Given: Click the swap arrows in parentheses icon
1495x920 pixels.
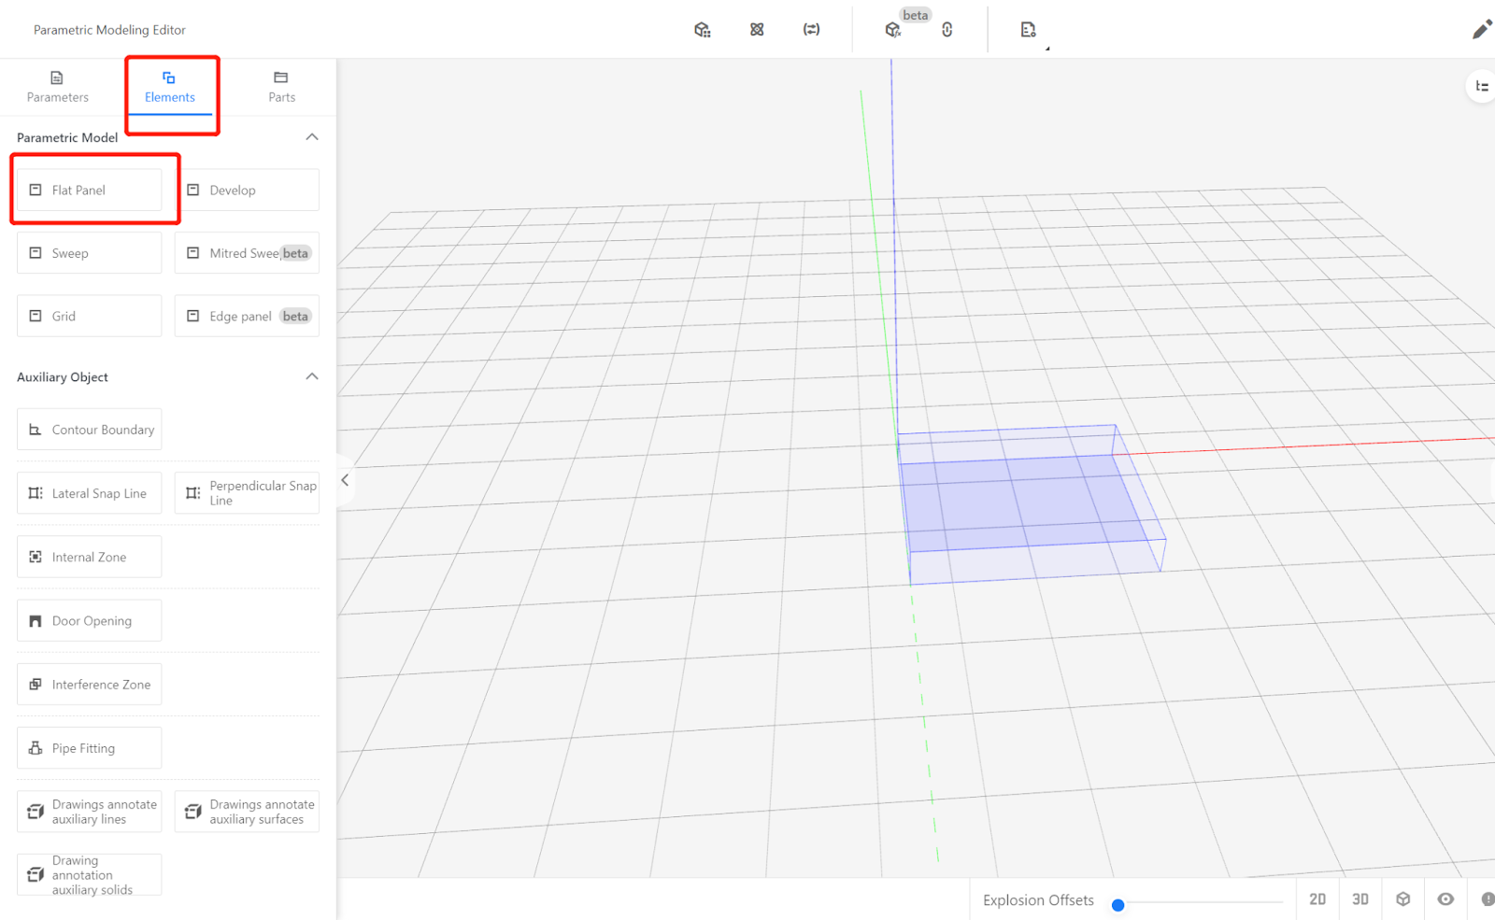Looking at the screenshot, I should [811, 30].
